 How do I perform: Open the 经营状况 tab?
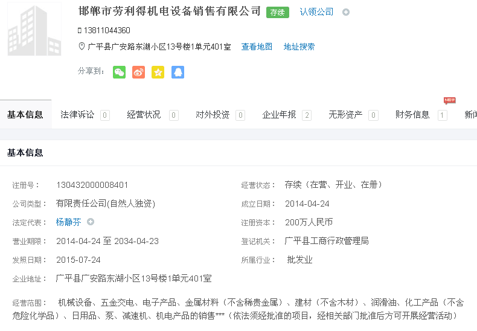click(144, 115)
